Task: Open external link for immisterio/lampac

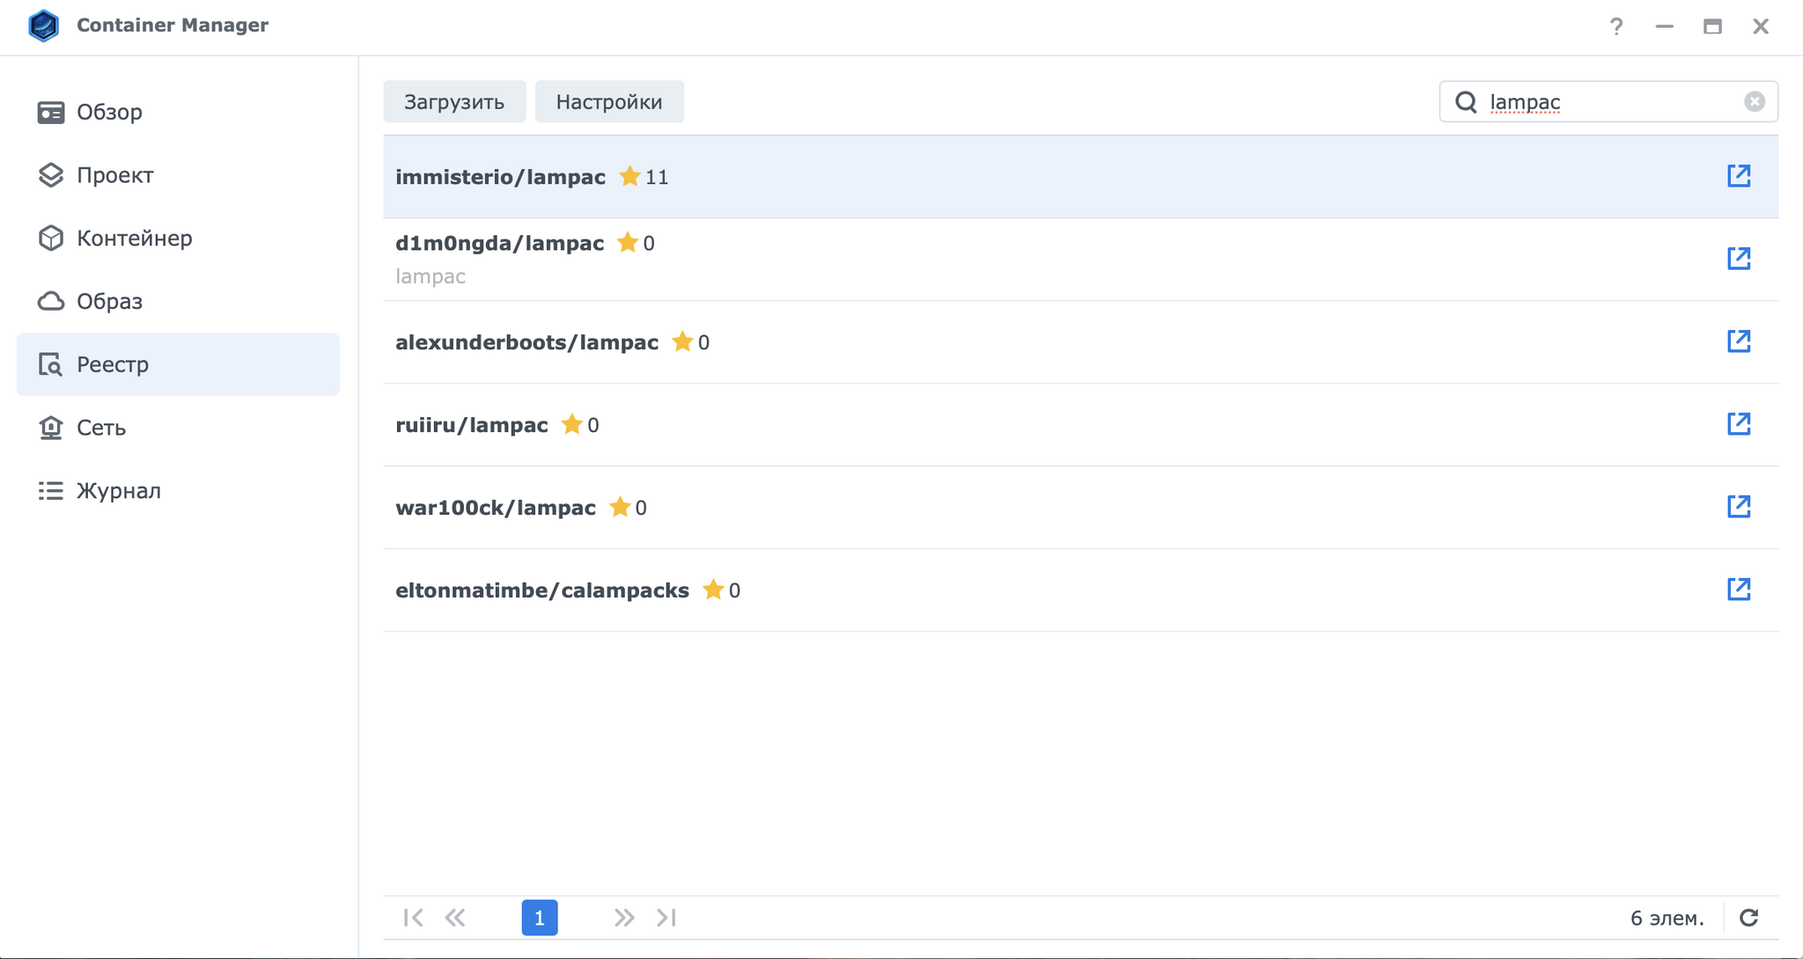Action: click(1738, 176)
